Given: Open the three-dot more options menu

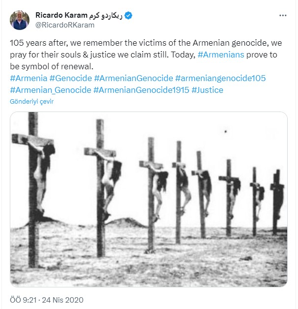Looking at the screenshot, I should pyautogui.click(x=283, y=16).
